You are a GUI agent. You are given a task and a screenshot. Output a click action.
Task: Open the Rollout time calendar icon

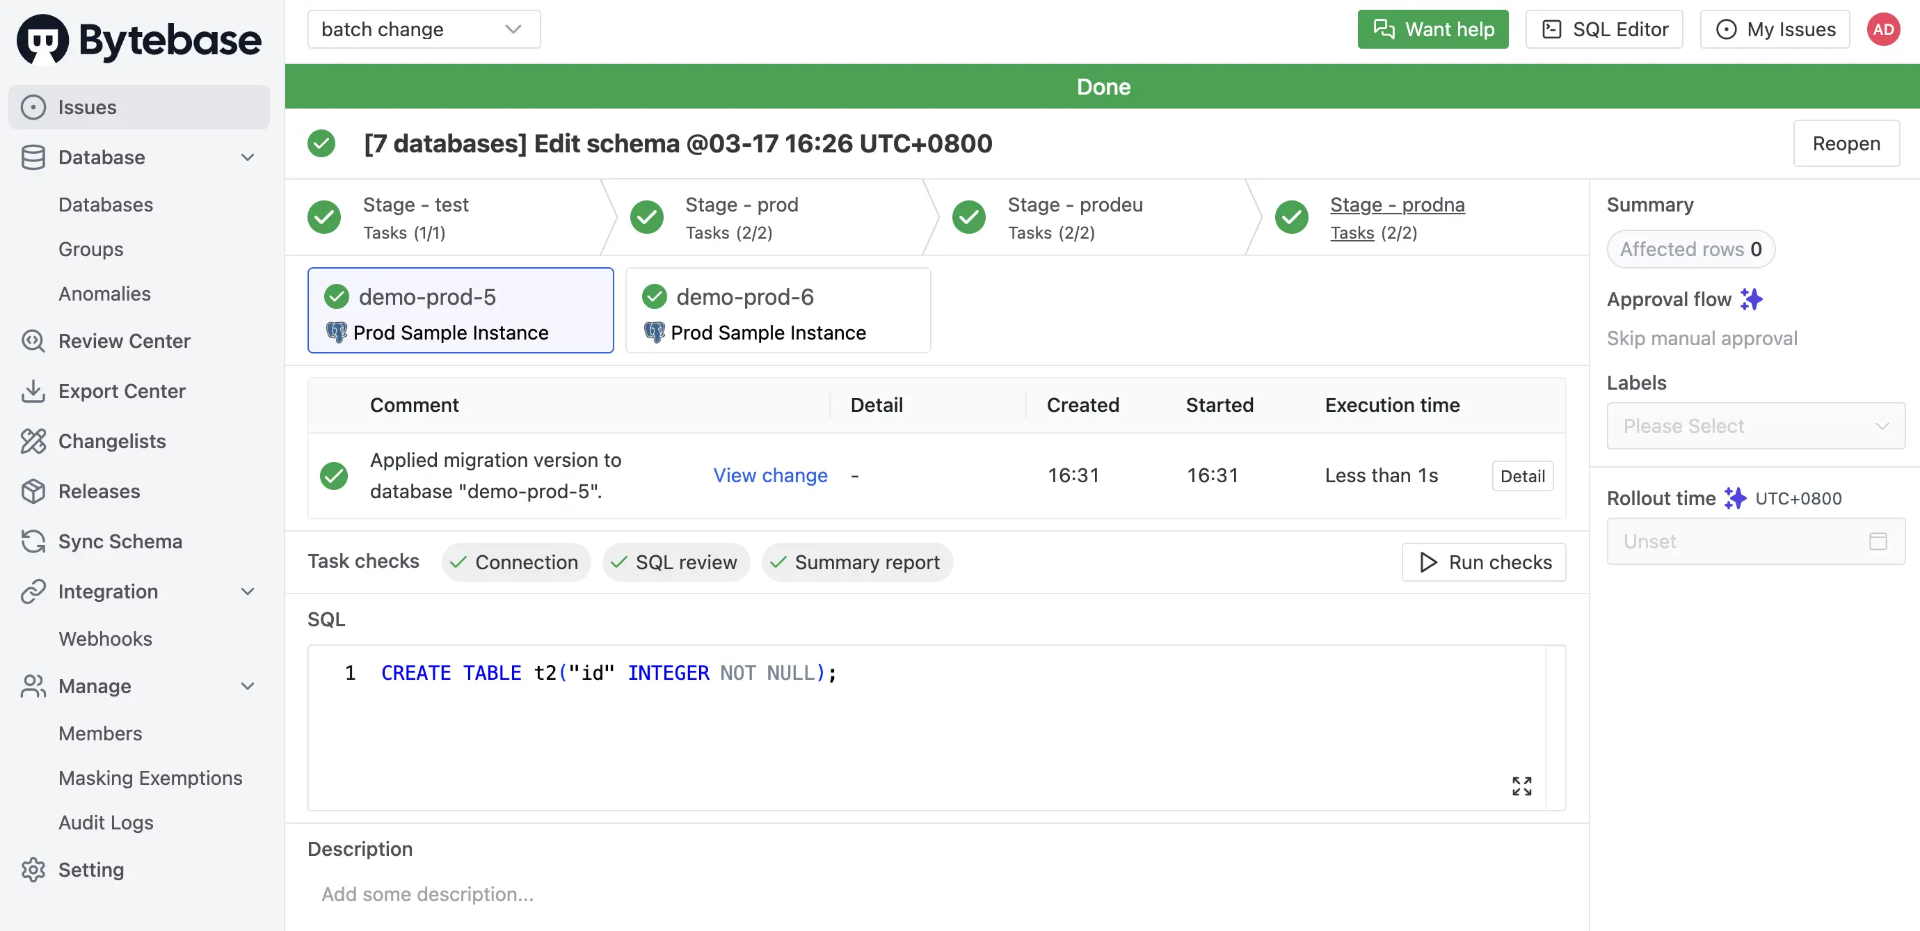pyautogui.click(x=1878, y=541)
